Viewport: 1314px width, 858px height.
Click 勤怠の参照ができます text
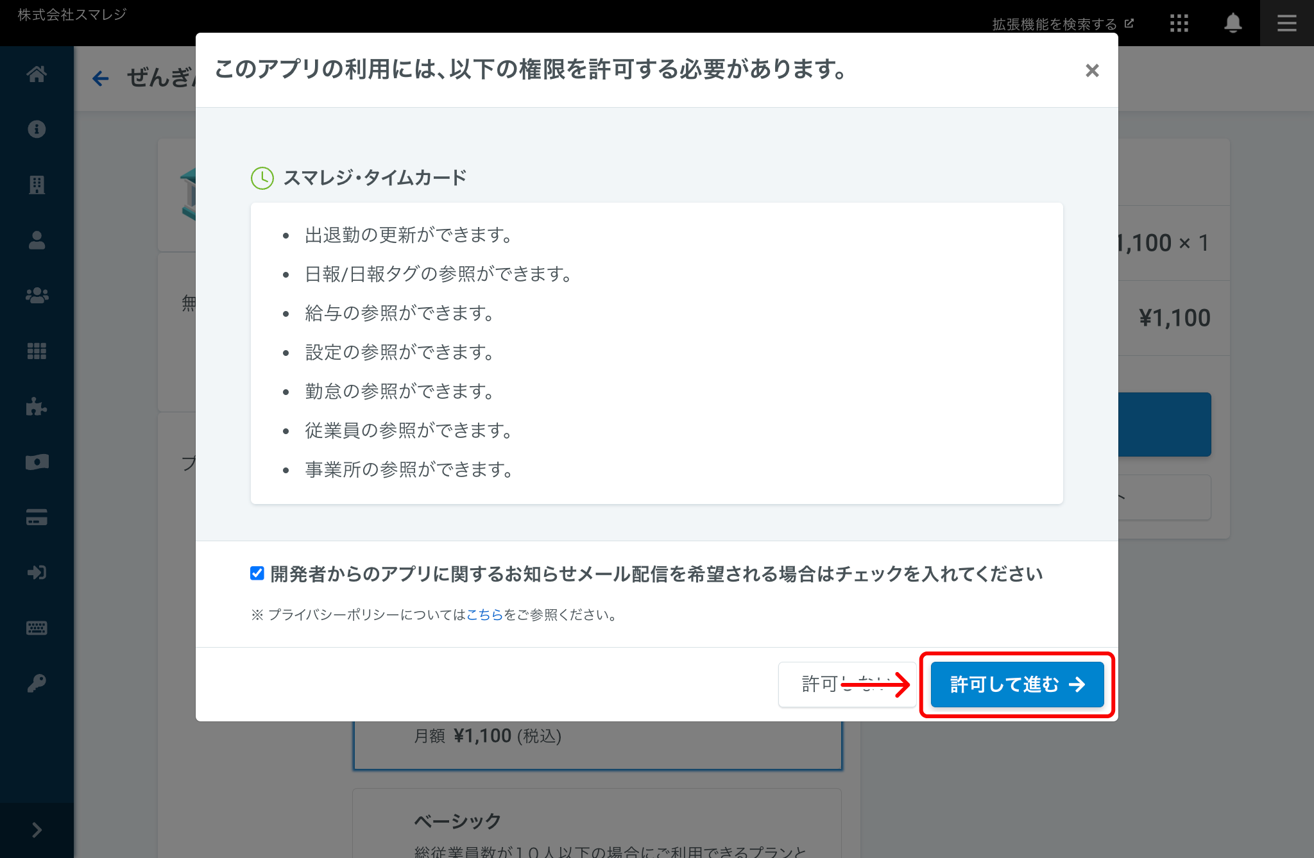coord(400,392)
